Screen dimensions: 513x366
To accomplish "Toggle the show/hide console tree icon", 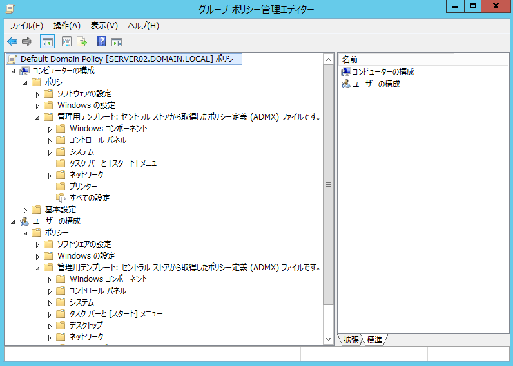I will click(48, 41).
